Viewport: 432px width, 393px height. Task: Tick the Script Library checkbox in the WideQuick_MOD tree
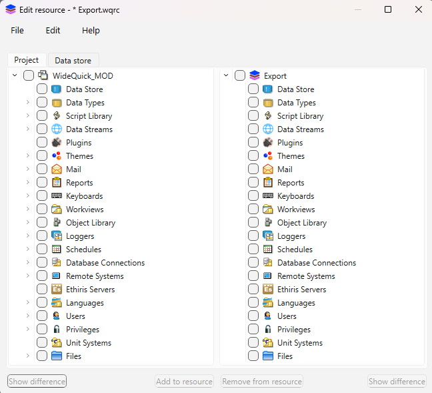click(x=42, y=115)
